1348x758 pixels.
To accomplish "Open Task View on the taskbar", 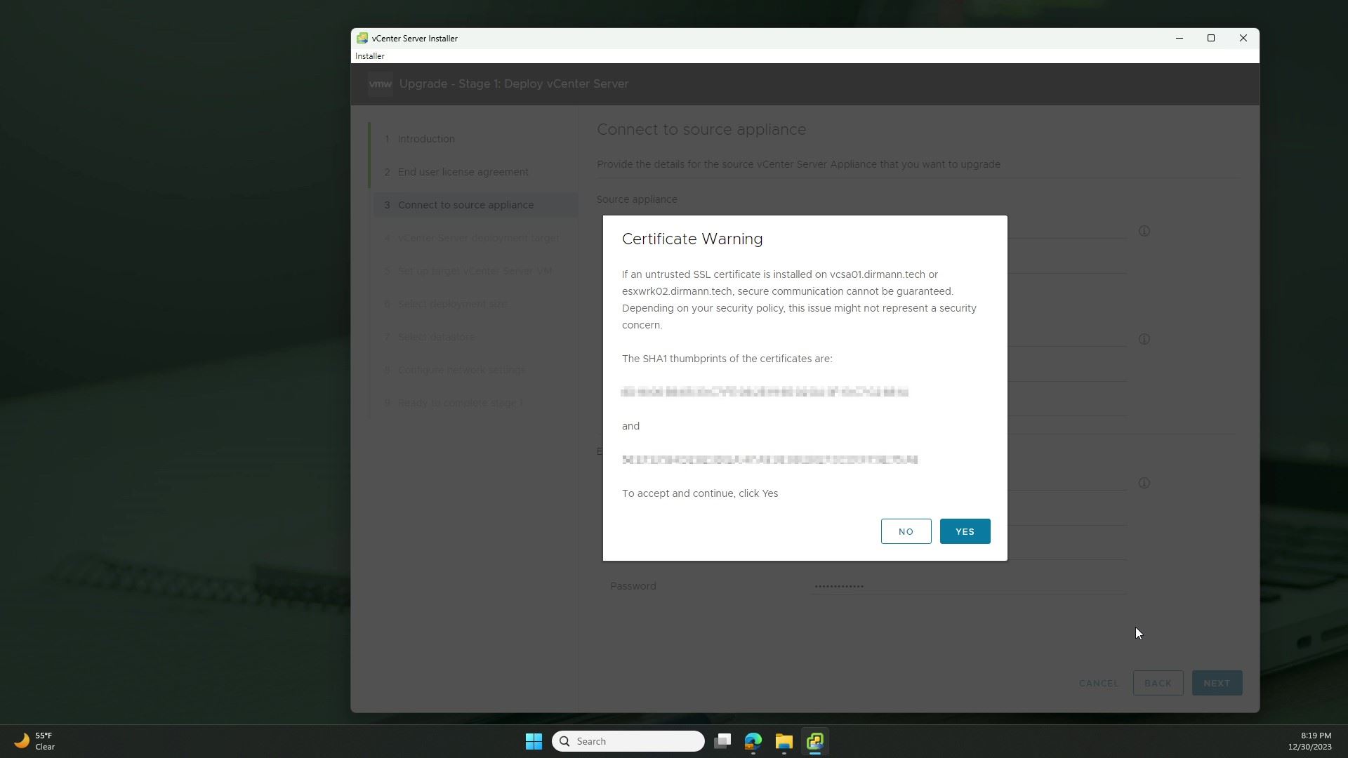I will tap(722, 741).
